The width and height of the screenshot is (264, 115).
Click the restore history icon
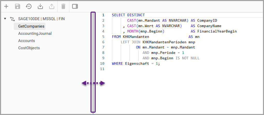tap(29, 6)
